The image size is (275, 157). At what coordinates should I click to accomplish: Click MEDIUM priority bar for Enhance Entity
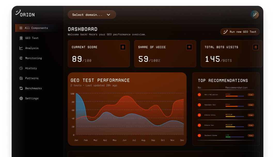pyautogui.click(x=235, y=116)
